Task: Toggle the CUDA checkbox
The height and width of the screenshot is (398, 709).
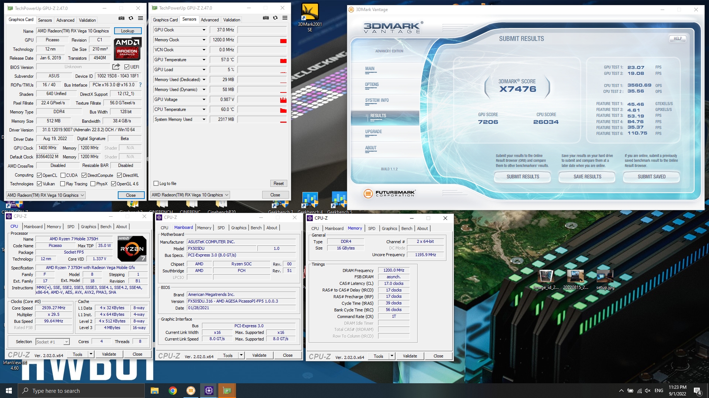Action: tap(63, 175)
